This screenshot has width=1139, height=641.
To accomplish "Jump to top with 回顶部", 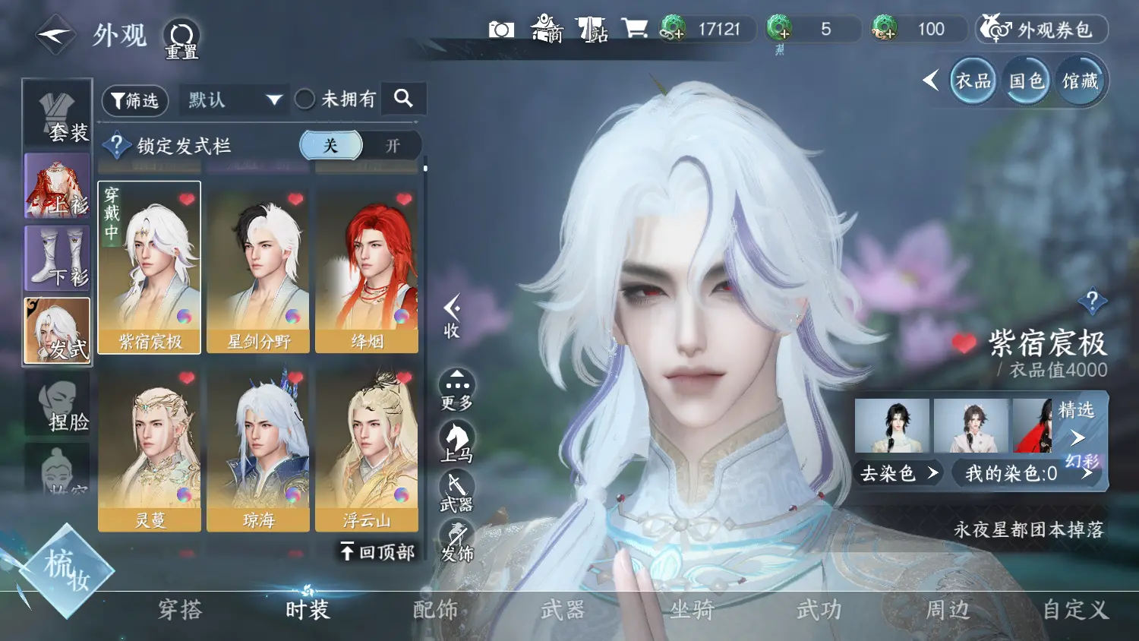I will 377,551.
